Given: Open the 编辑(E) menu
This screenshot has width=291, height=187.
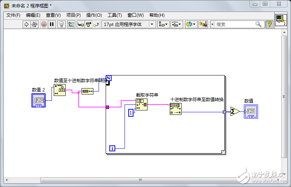Looking at the screenshot, I should (x=33, y=15).
